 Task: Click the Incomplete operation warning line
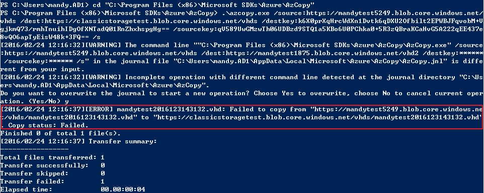(242, 81)
